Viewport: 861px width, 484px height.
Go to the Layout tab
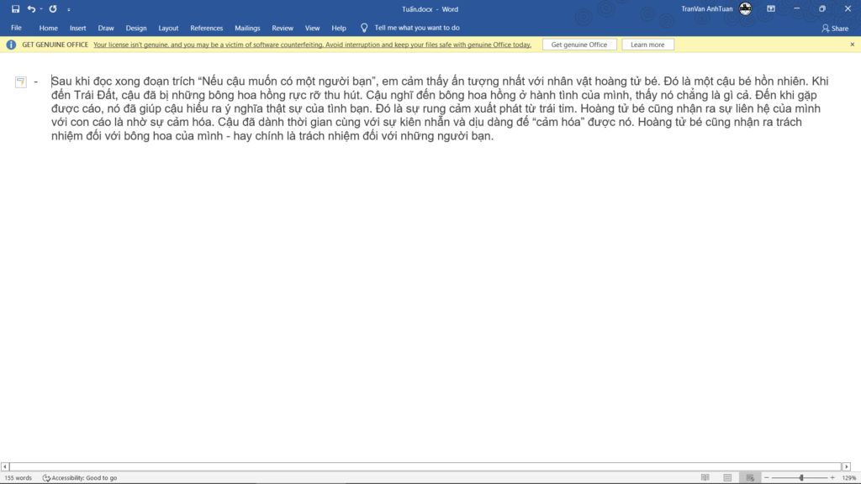pos(168,28)
